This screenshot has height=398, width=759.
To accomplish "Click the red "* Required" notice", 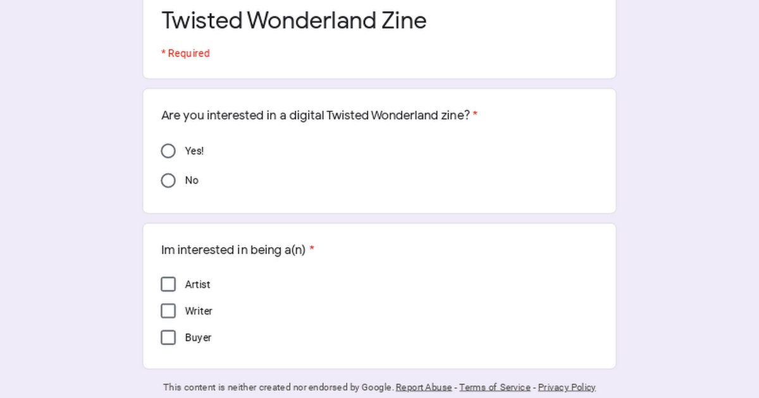I will coord(185,54).
